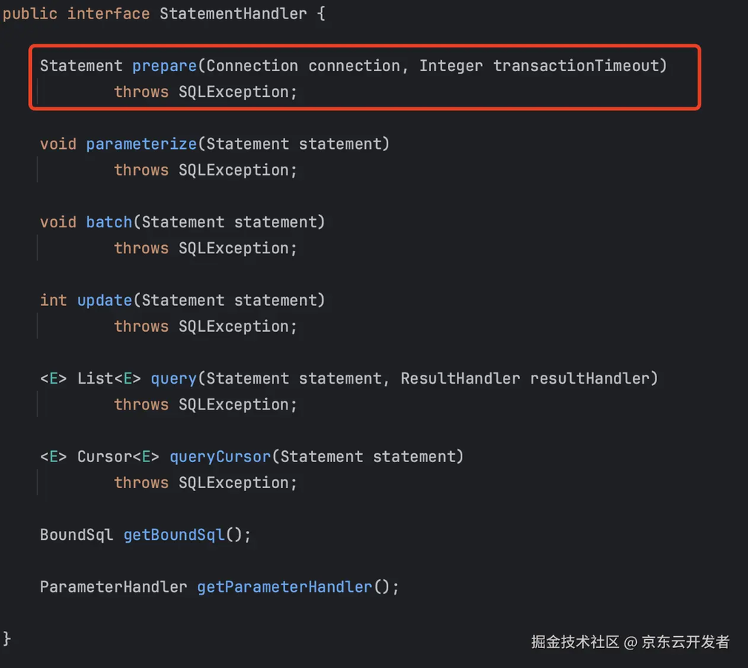Click the prepare method name

coord(164,66)
